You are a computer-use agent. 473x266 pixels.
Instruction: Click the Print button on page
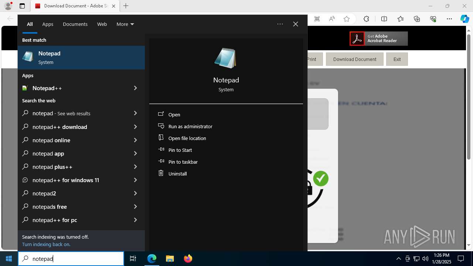point(315,59)
